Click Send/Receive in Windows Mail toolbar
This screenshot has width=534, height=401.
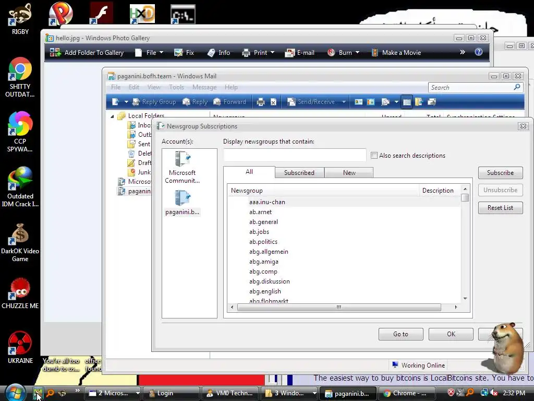click(x=311, y=102)
